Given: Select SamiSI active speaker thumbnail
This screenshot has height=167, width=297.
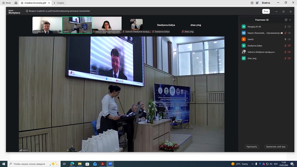Looking at the screenshot, I should 77,25.
